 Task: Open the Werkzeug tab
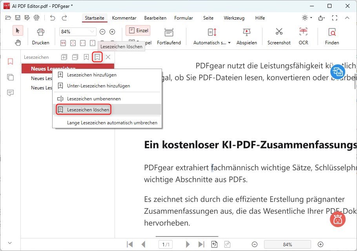point(234,18)
